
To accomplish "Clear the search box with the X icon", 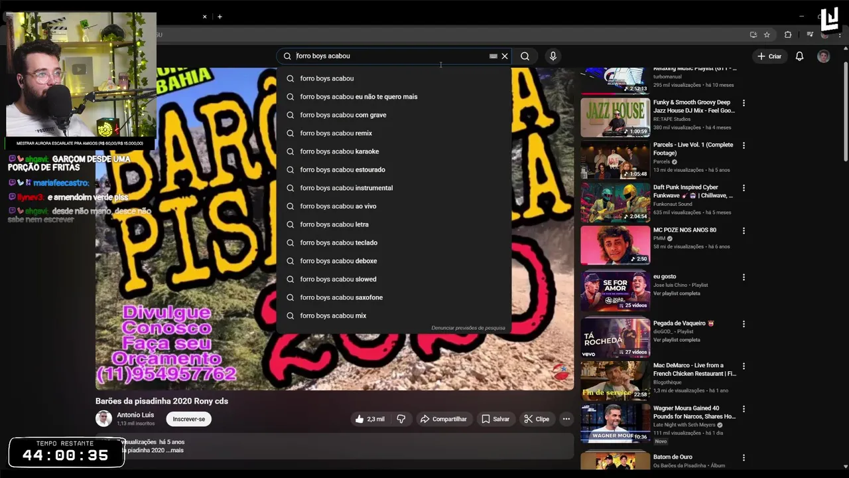I will (x=505, y=56).
